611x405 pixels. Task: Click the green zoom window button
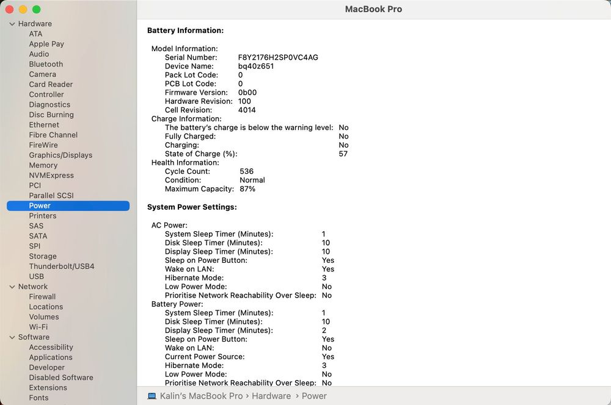click(36, 9)
